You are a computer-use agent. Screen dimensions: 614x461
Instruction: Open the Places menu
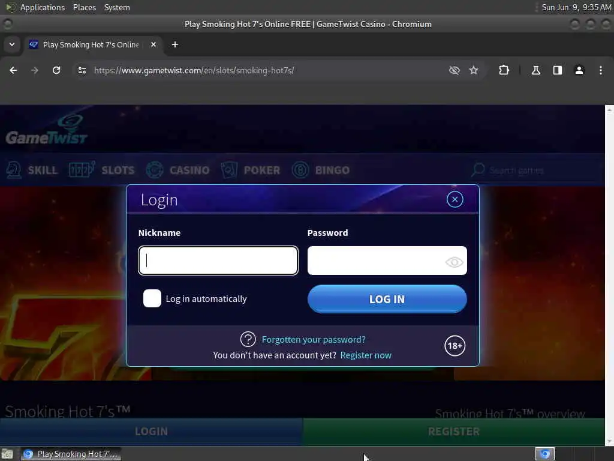coord(85,7)
